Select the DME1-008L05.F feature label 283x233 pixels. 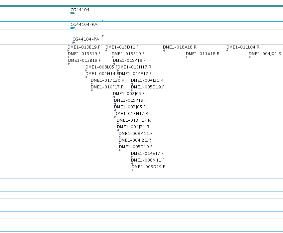[x=101, y=67]
